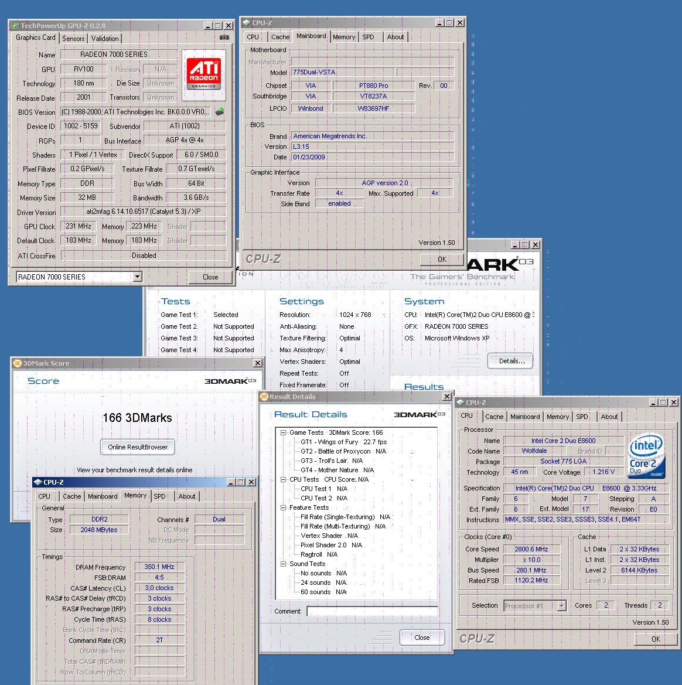The width and height of the screenshot is (682, 685).
Task: Open the Cache tab in the Mainboard CPU-Z window
Action: pyautogui.click(x=280, y=37)
